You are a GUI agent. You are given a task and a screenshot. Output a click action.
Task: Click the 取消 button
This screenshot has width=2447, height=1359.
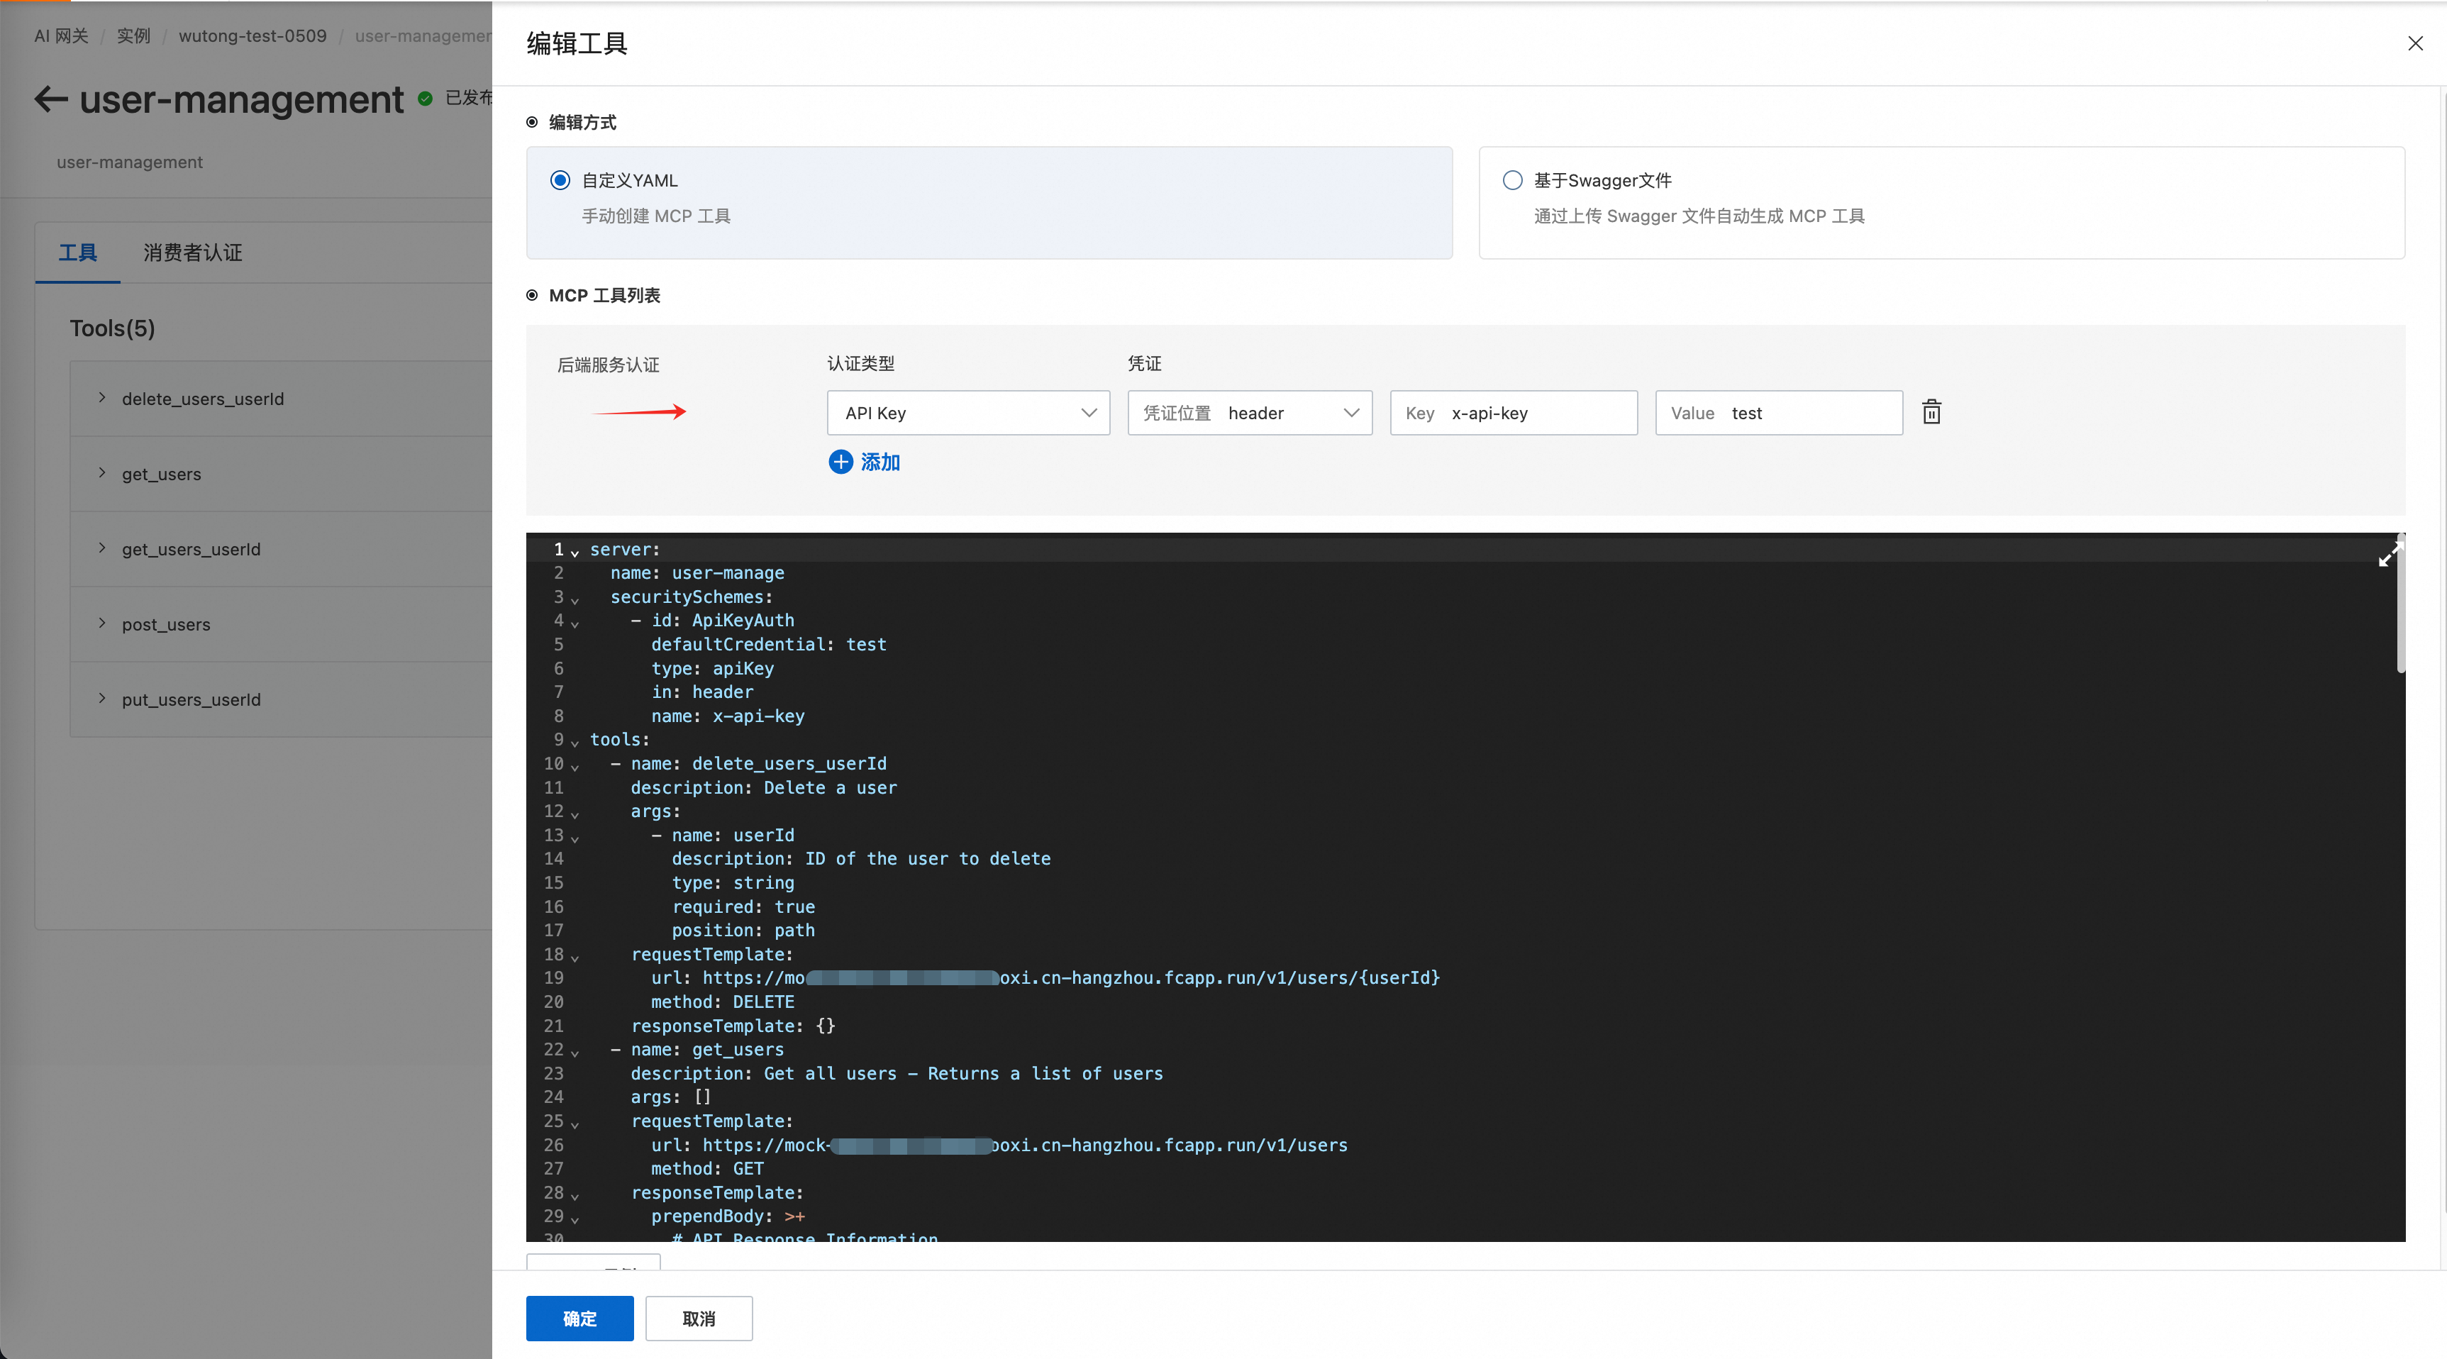click(698, 1318)
